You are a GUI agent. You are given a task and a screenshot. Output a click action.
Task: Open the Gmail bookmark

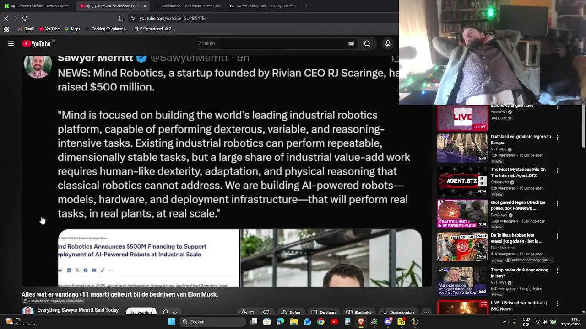[x=26, y=29]
